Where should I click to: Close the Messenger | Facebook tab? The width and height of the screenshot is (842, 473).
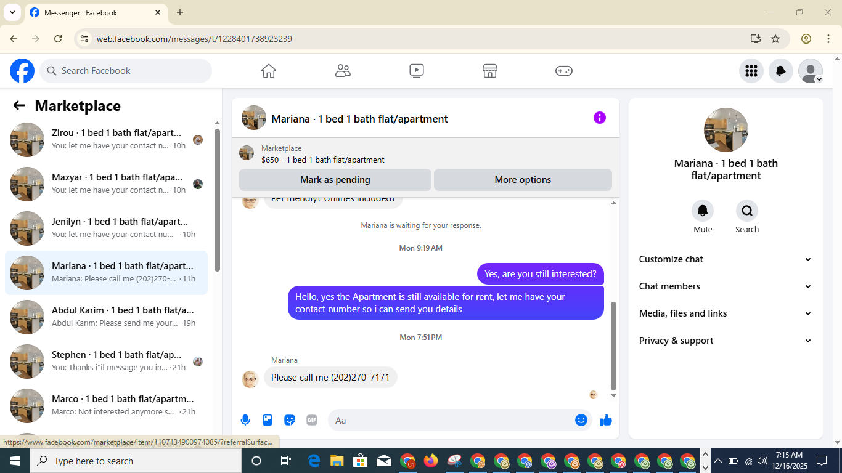pos(158,12)
